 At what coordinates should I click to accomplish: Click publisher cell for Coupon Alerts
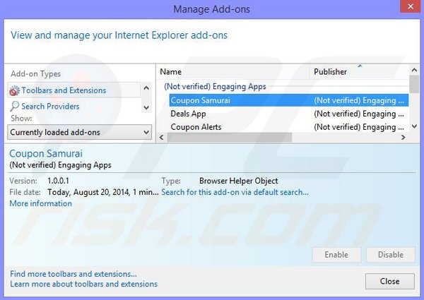359,127
